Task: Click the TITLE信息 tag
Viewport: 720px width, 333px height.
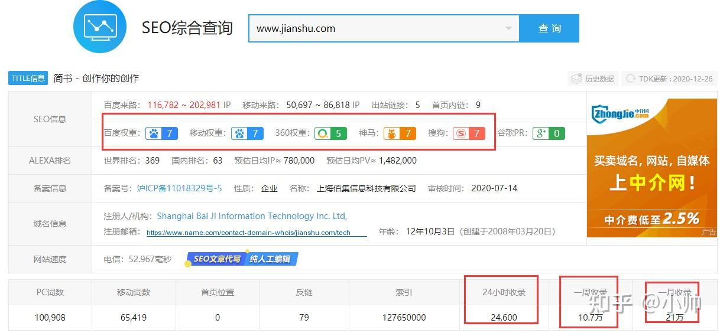Action: (28, 78)
